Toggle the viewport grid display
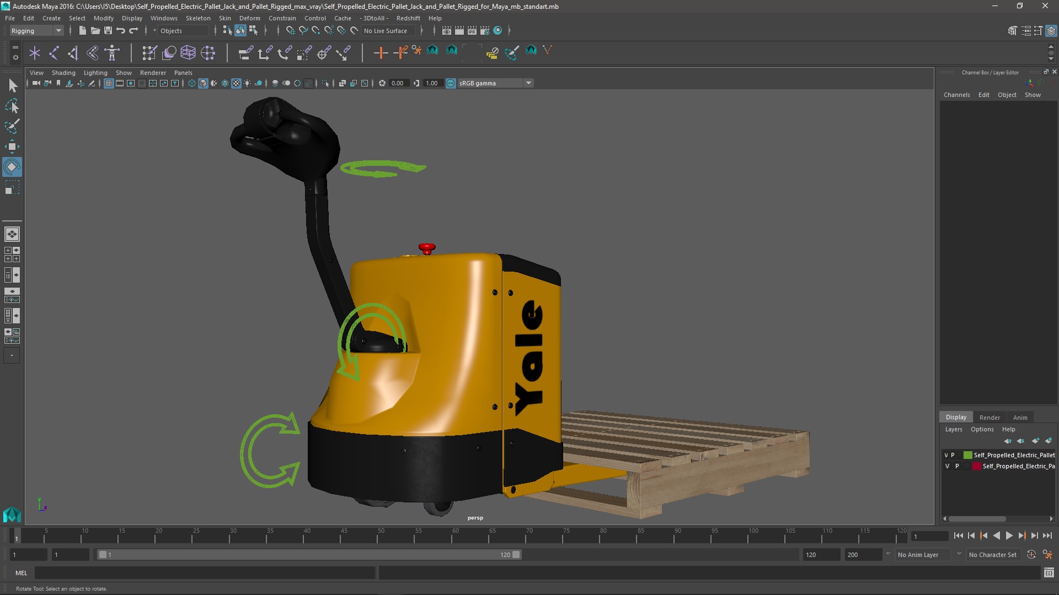This screenshot has height=595, width=1059. point(109,83)
